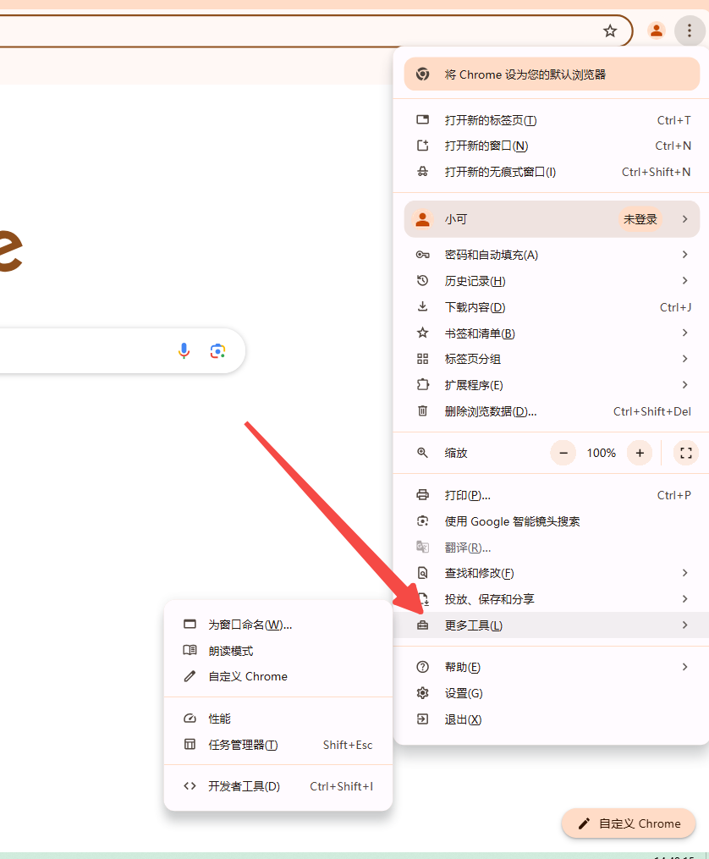Expand the 扩展程序(E) submenu arrow
This screenshot has width=709, height=859.
(685, 385)
